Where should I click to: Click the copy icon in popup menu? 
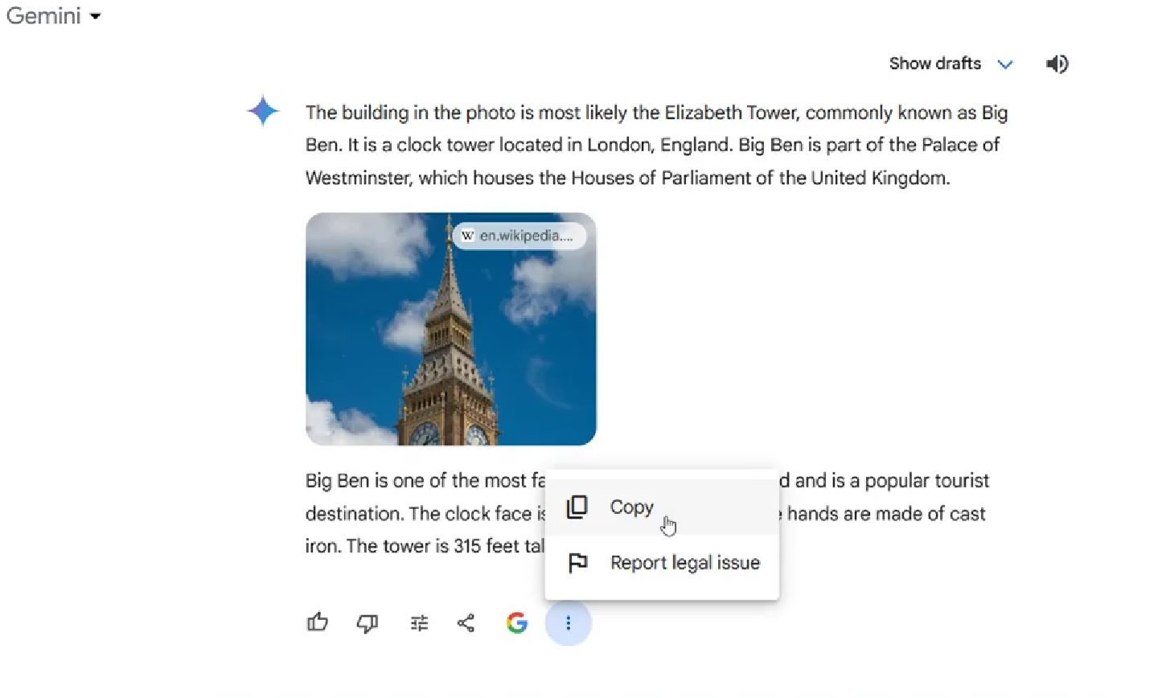(577, 507)
